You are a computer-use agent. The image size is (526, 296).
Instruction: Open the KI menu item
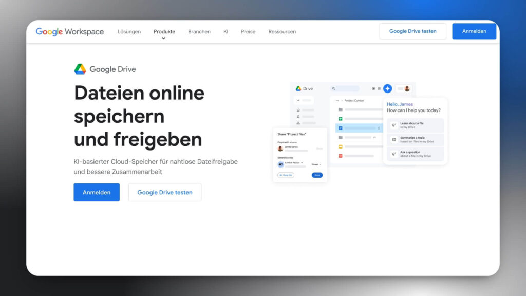point(226,31)
